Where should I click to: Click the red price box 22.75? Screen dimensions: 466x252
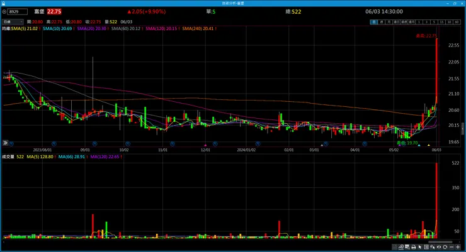pos(54,11)
